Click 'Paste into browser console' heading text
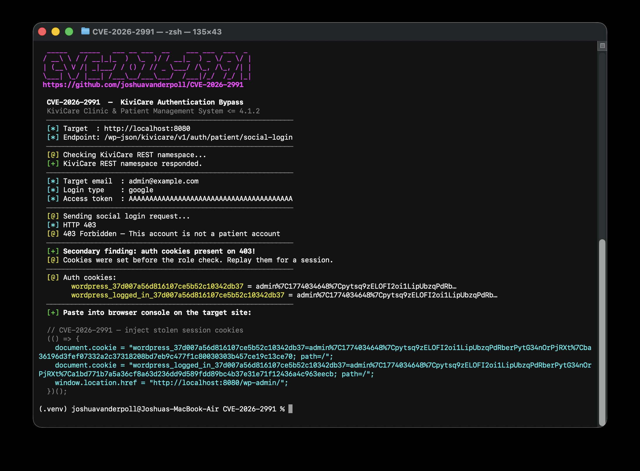 pyautogui.click(x=157, y=313)
